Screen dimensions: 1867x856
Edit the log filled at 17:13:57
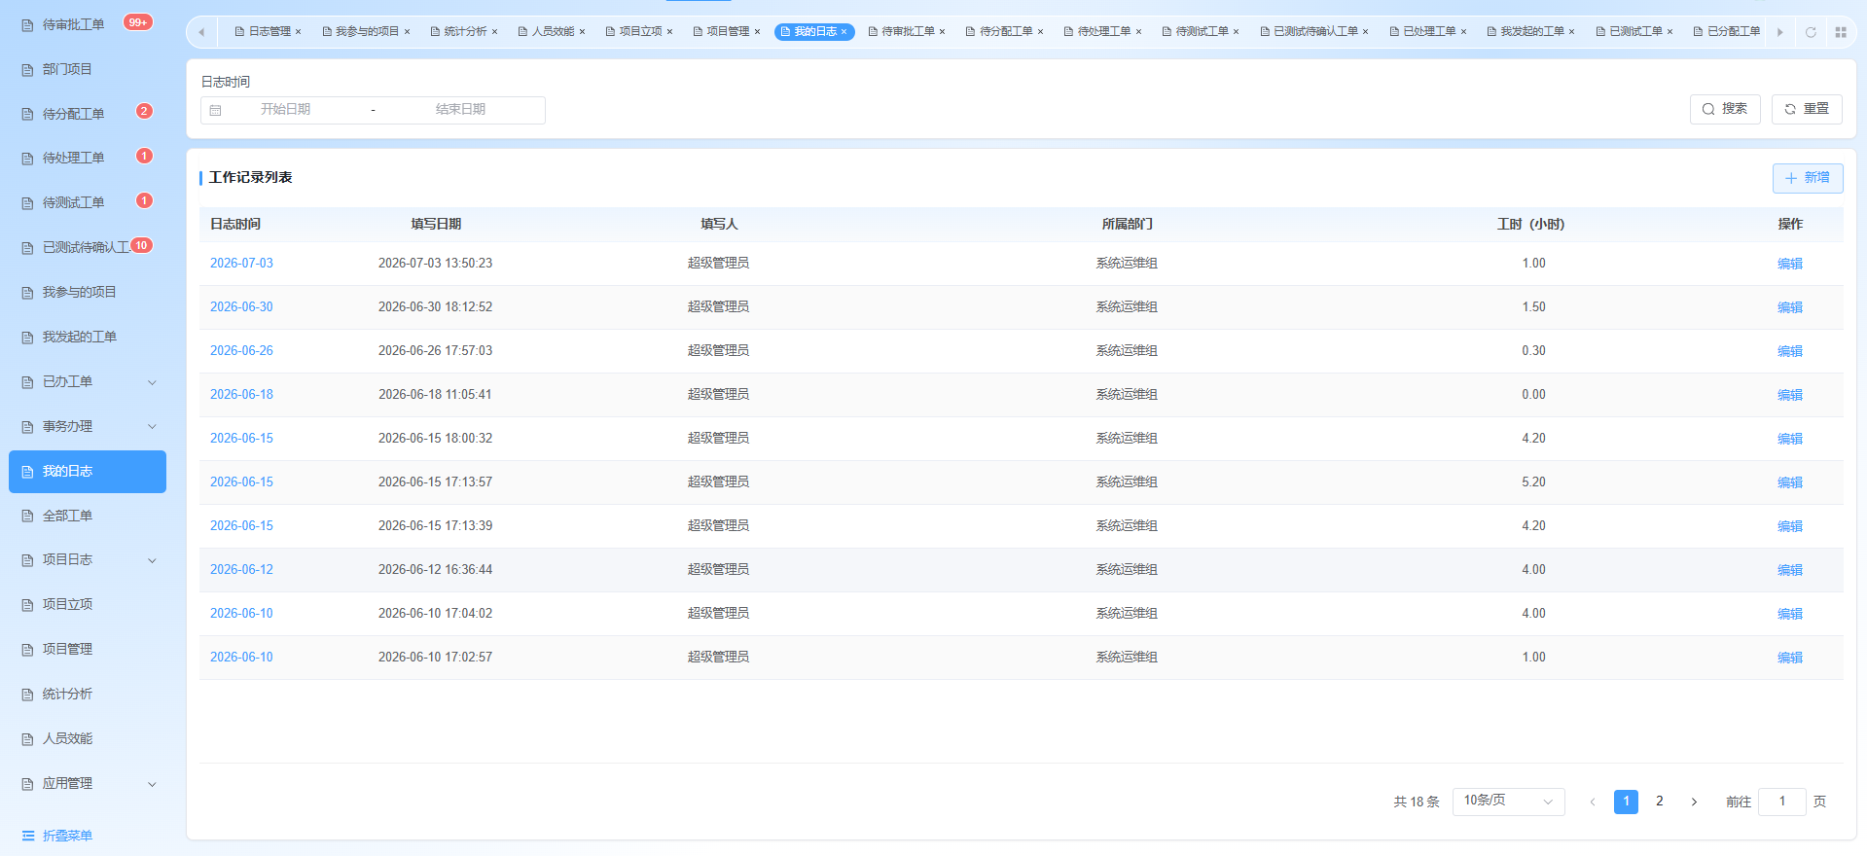coord(1790,482)
